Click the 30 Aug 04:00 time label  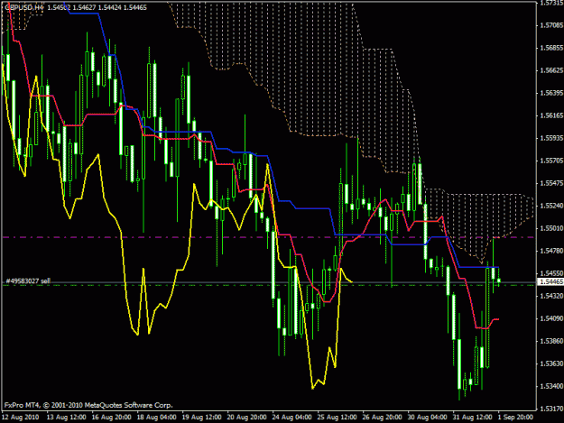coord(428,417)
